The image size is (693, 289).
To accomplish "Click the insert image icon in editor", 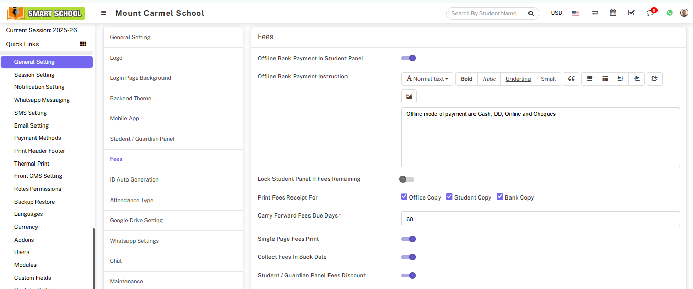I will click(x=409, y=96).
